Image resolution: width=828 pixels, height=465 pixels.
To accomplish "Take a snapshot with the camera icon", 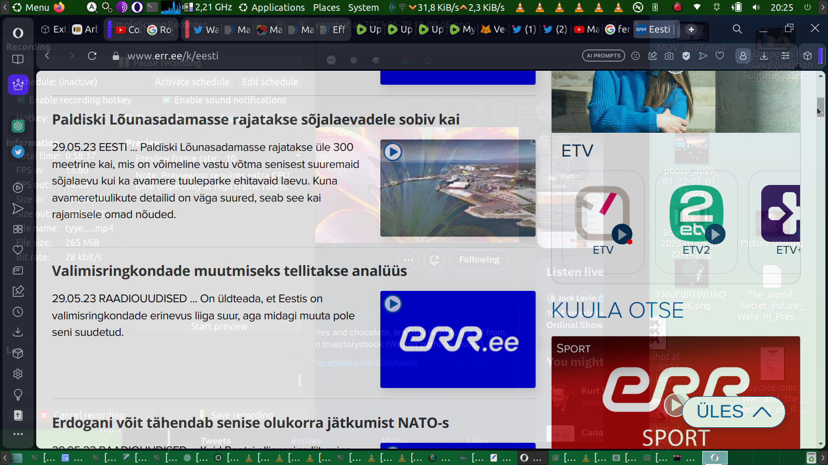I will coord(669,56).
